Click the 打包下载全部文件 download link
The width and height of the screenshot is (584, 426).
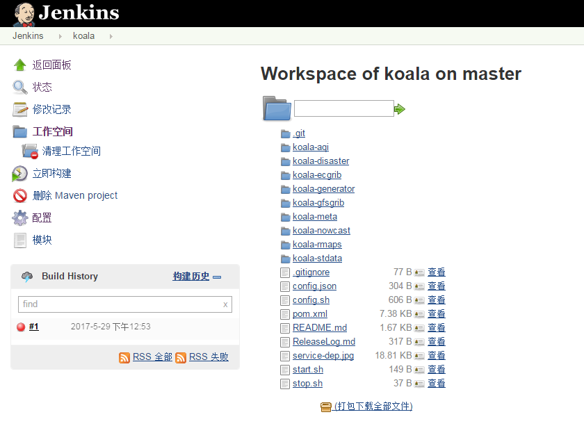point(373,407)
